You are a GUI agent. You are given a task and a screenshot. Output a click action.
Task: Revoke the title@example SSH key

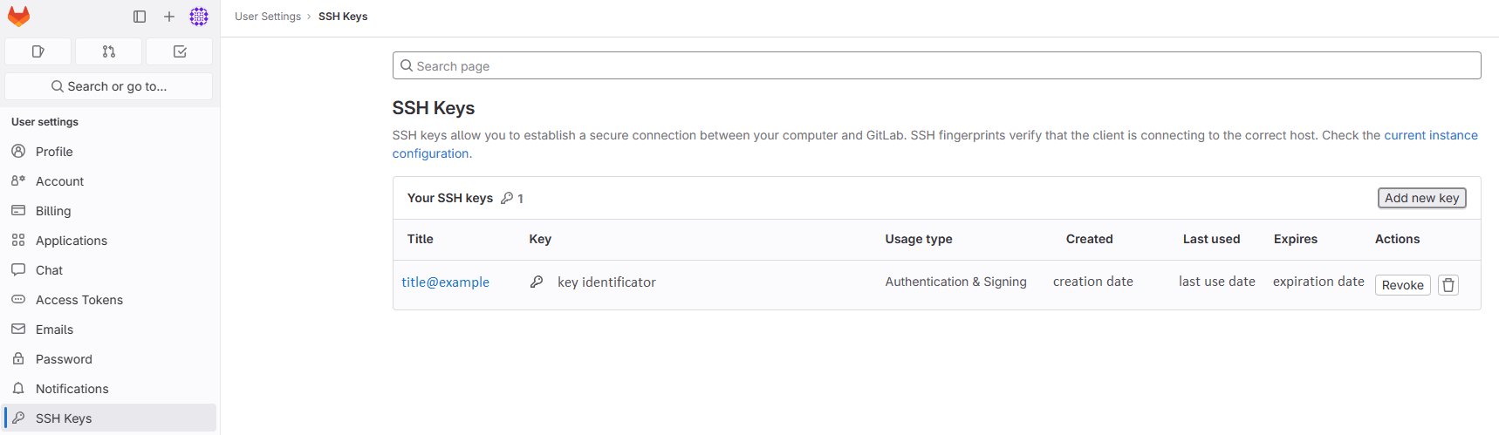click(1402, 285)
